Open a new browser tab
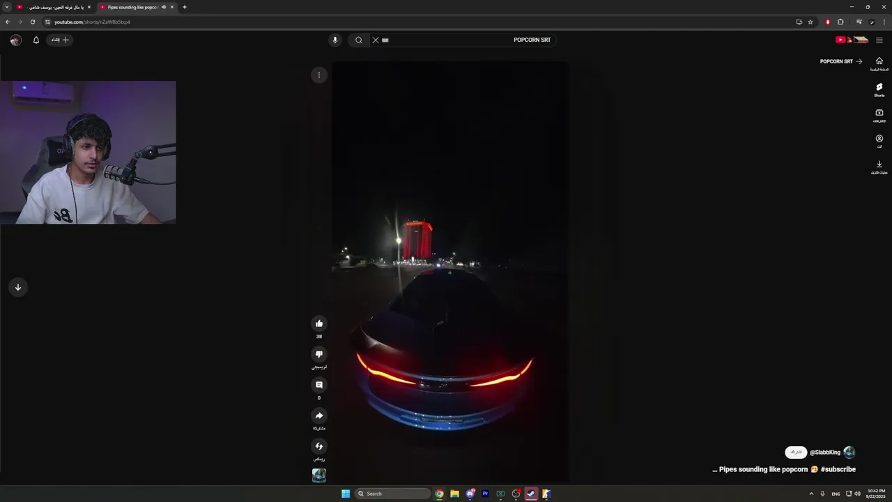 [185, 7]
